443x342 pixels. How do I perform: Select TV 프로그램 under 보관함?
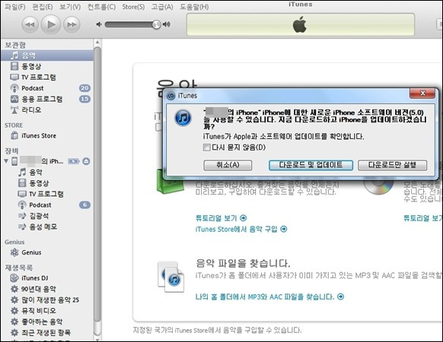[47, 77]
